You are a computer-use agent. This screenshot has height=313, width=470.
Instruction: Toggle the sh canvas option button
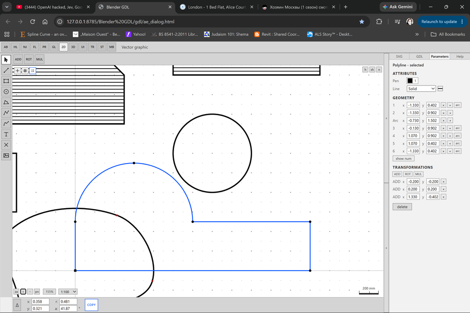[x=372, y=70]
